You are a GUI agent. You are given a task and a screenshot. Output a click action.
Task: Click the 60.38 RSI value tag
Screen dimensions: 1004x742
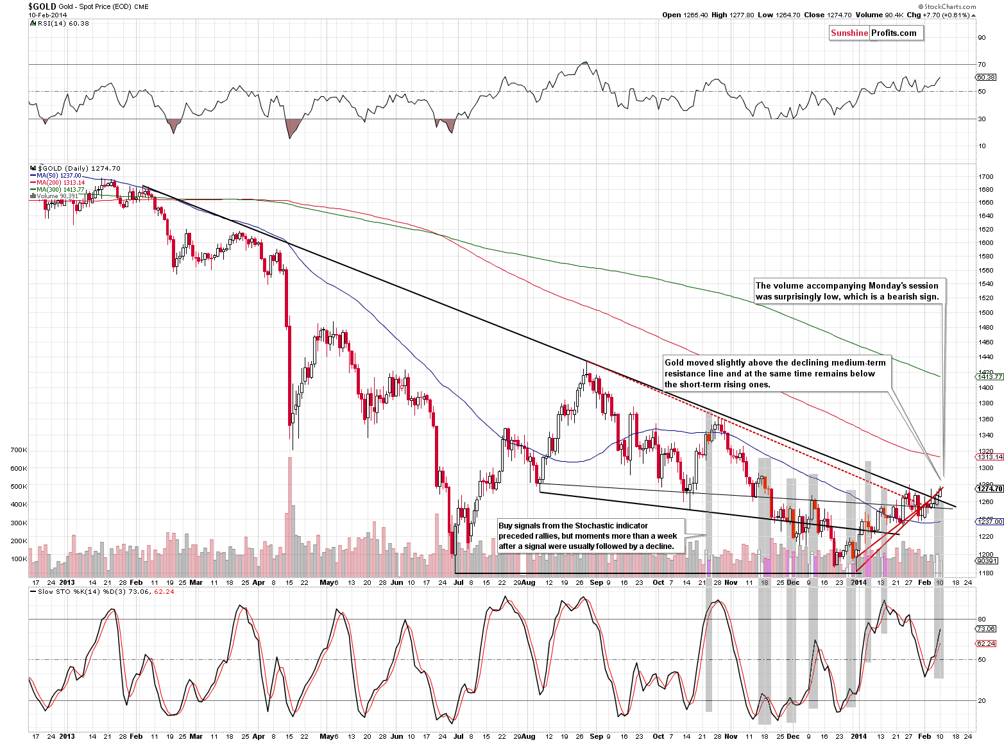coord(986,78)
